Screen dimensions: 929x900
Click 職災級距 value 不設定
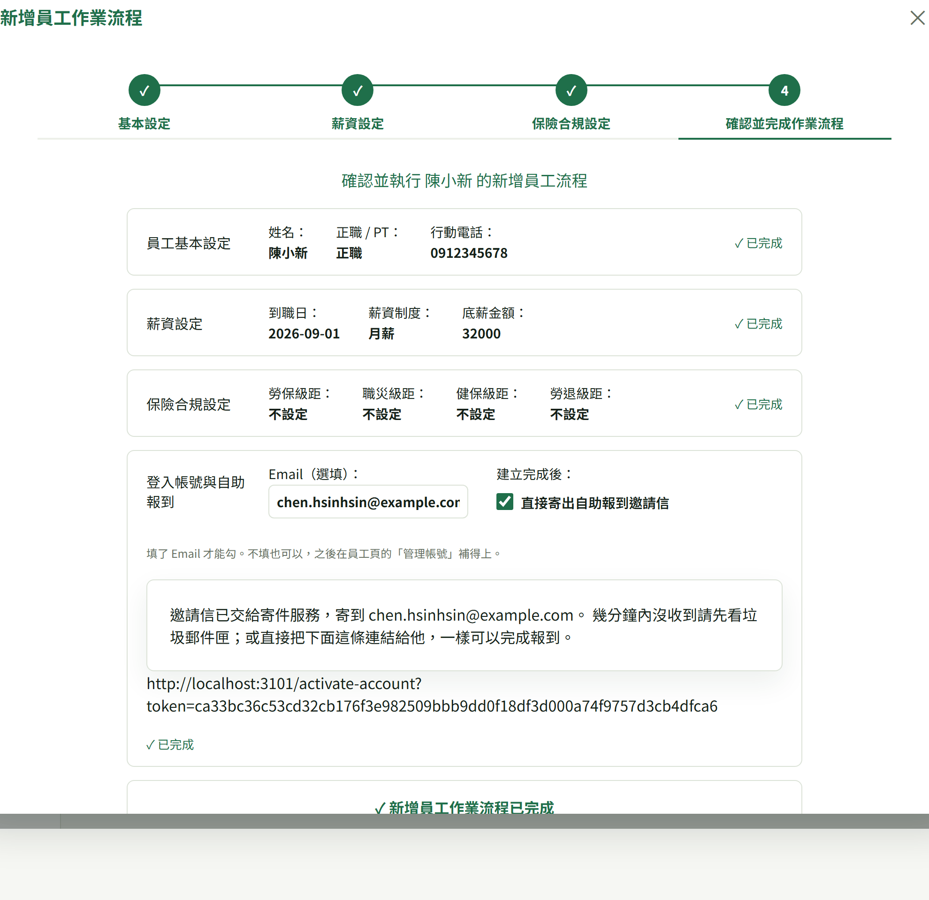[x=381, y=415]
